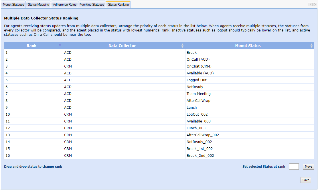Save the status ranking changes
Image resolution: width=318 pixels, height=190 pixels.
tap(306, 180)
